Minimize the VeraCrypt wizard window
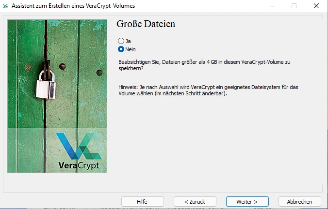The width and height of the screenshot is (328, 209). [x=271, y=6]
